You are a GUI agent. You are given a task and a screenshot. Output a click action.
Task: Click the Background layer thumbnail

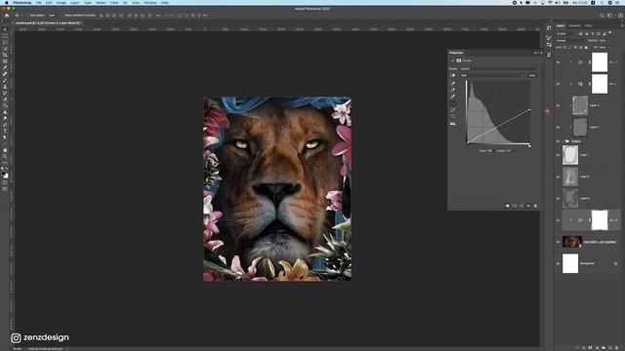pyautogui.click(x=570, y=263)
